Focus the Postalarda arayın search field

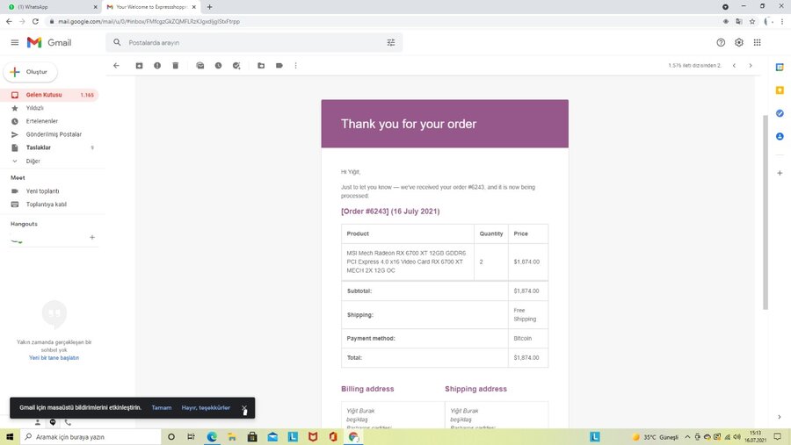point(255,43)
